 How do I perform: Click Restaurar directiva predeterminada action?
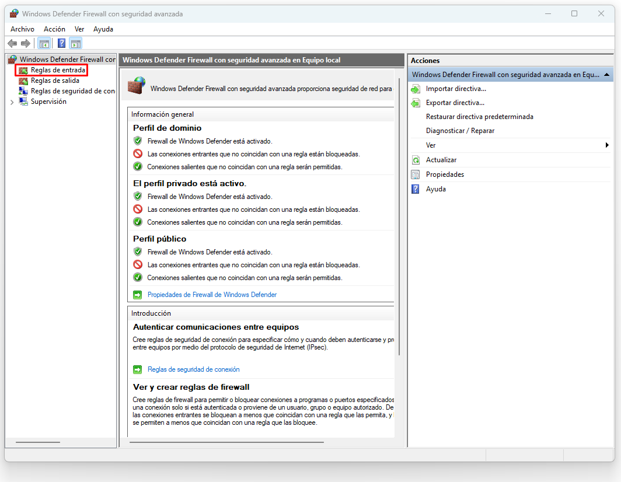tap(480, 117)
